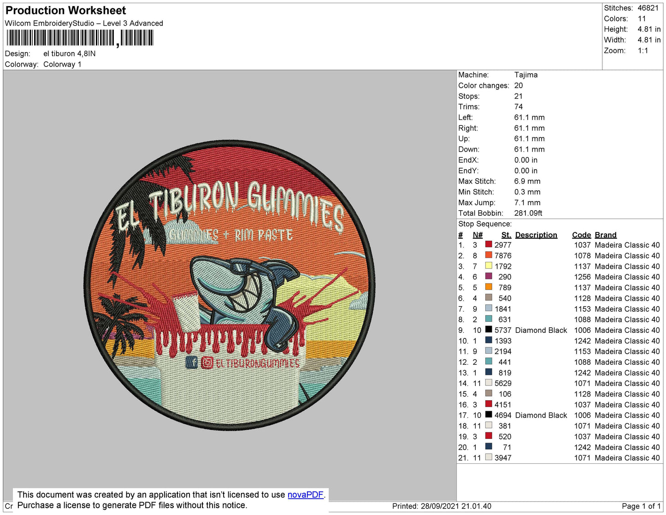This screenshot has width=666, height=515.
Task: Click stitch count 5737 in stop 9 row
Action: (503, 330)
